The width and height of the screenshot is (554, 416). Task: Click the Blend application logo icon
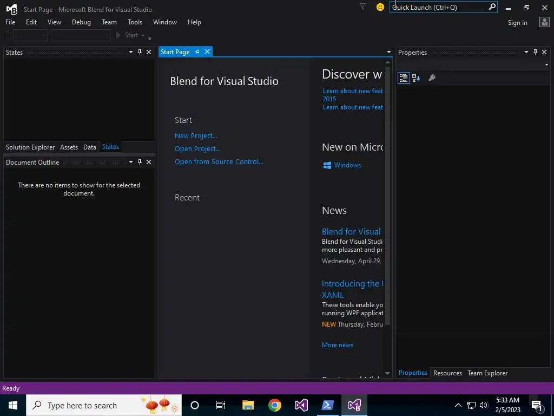point(12,9)
